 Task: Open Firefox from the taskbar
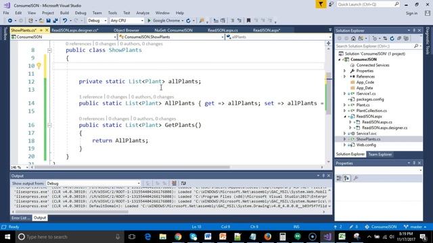[267, 237]
